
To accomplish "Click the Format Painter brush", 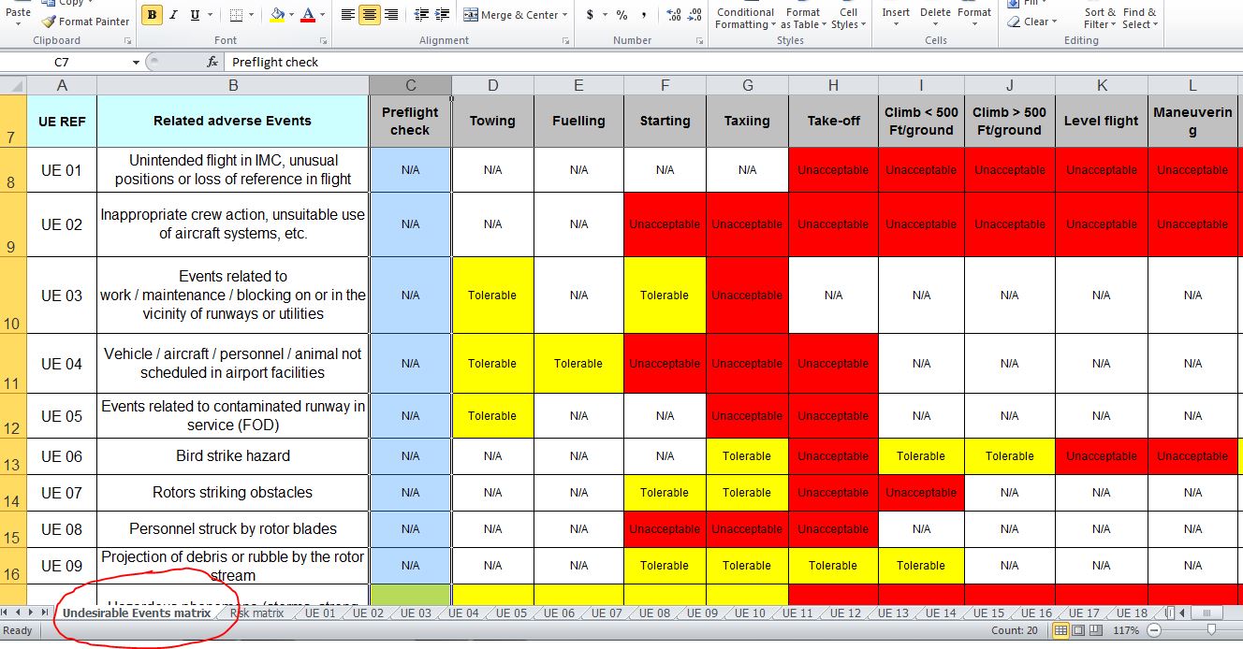I will 49,22.
